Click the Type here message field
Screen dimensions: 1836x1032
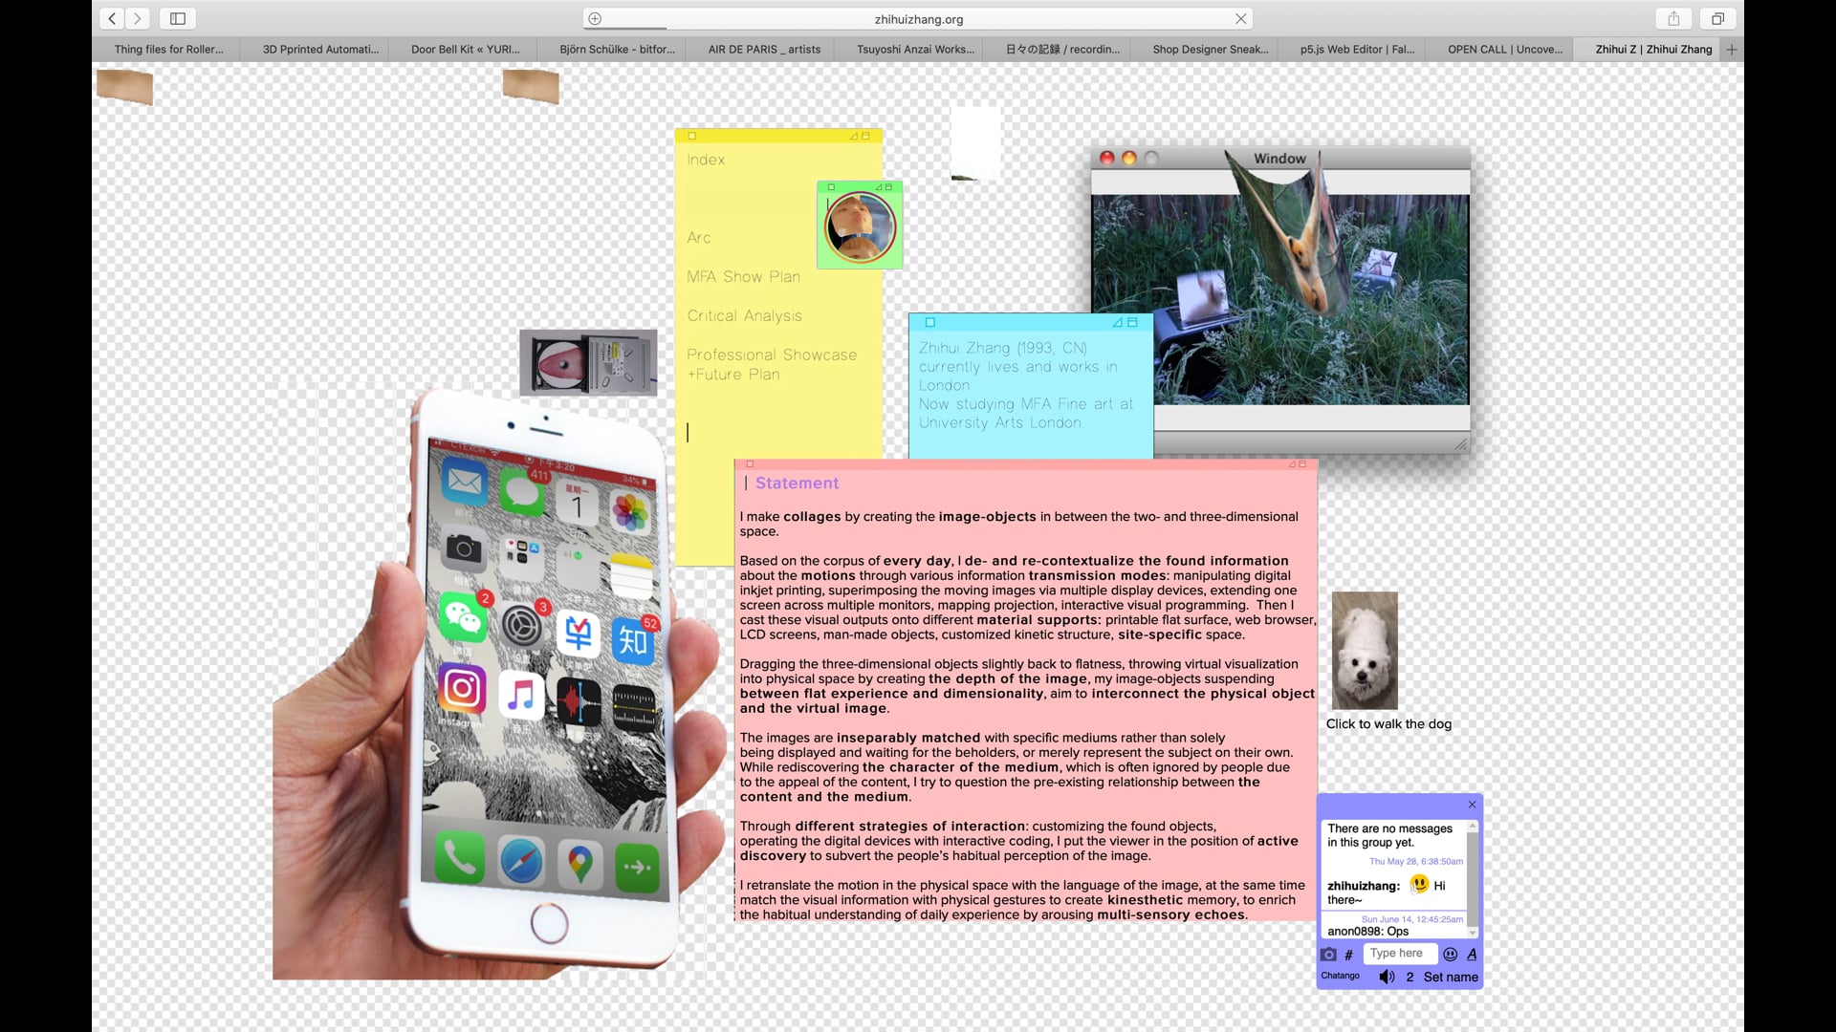(x=1397, y=953)
